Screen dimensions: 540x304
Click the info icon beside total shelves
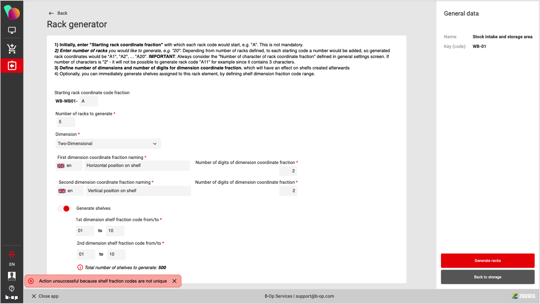click(80, 267)
